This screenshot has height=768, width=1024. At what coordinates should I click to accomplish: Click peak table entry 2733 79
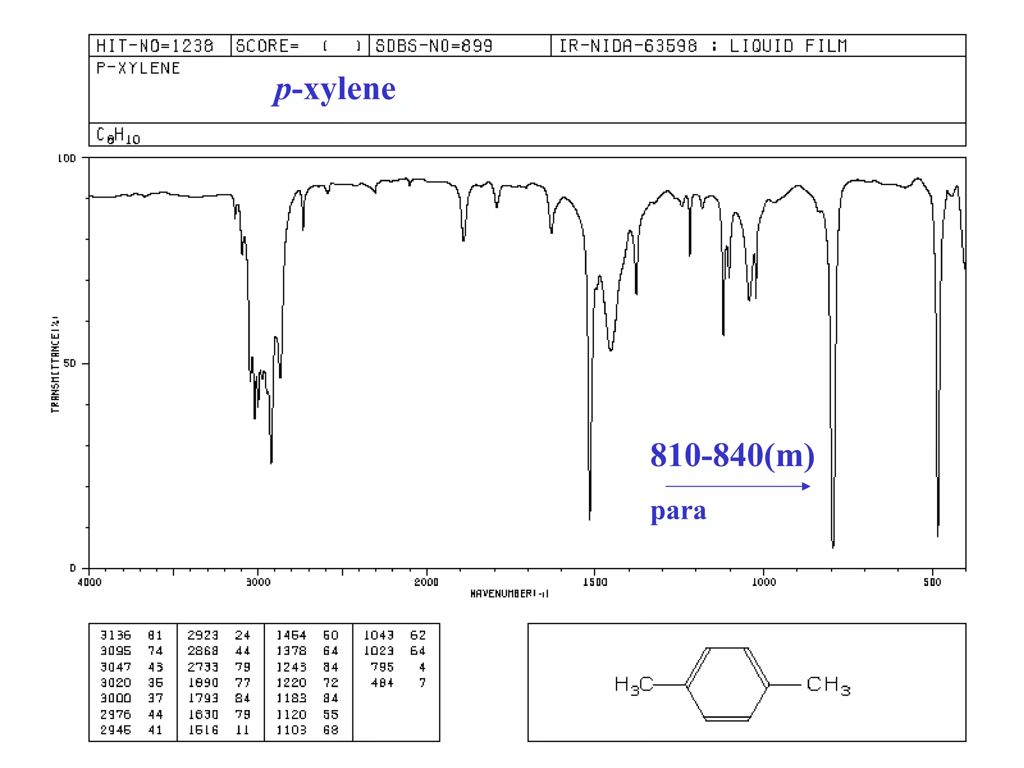[219, 667]
